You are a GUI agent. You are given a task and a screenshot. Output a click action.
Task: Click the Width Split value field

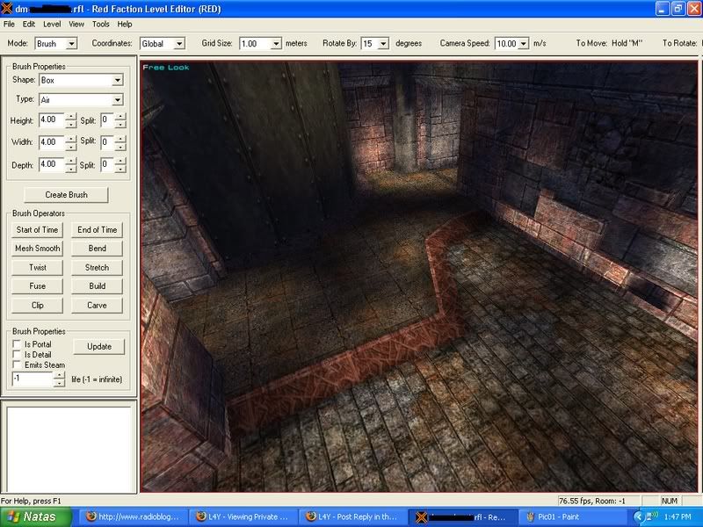107,142
